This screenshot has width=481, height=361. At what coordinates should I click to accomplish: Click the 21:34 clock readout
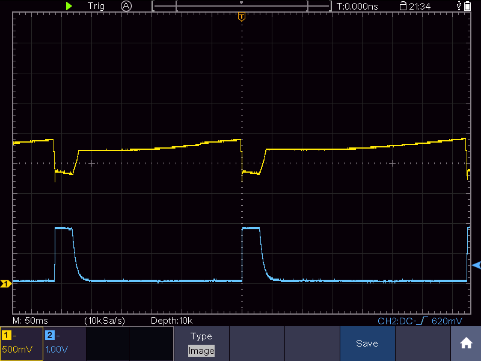click(420, 6)
